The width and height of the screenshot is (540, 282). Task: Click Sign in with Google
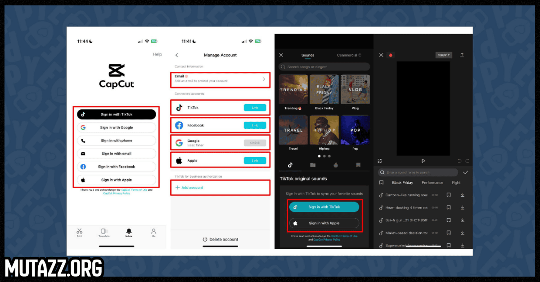point(117,128)
